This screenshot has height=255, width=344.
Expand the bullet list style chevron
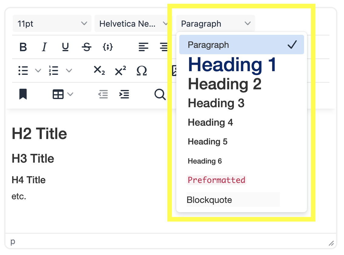pyautogui.click(x=38, y=71)
